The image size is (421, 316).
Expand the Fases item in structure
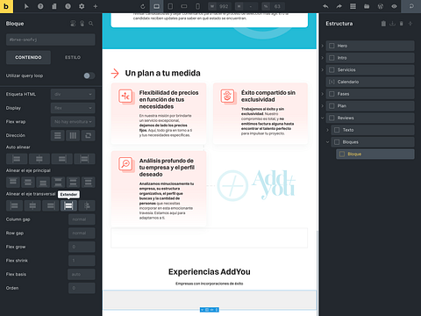[x=323, y=94]
